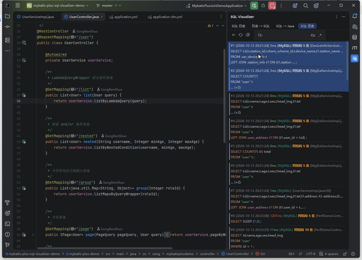Click the SQL history list scrollbar
The height and width of the screenshot is (260, 362).
pos(347,62)
